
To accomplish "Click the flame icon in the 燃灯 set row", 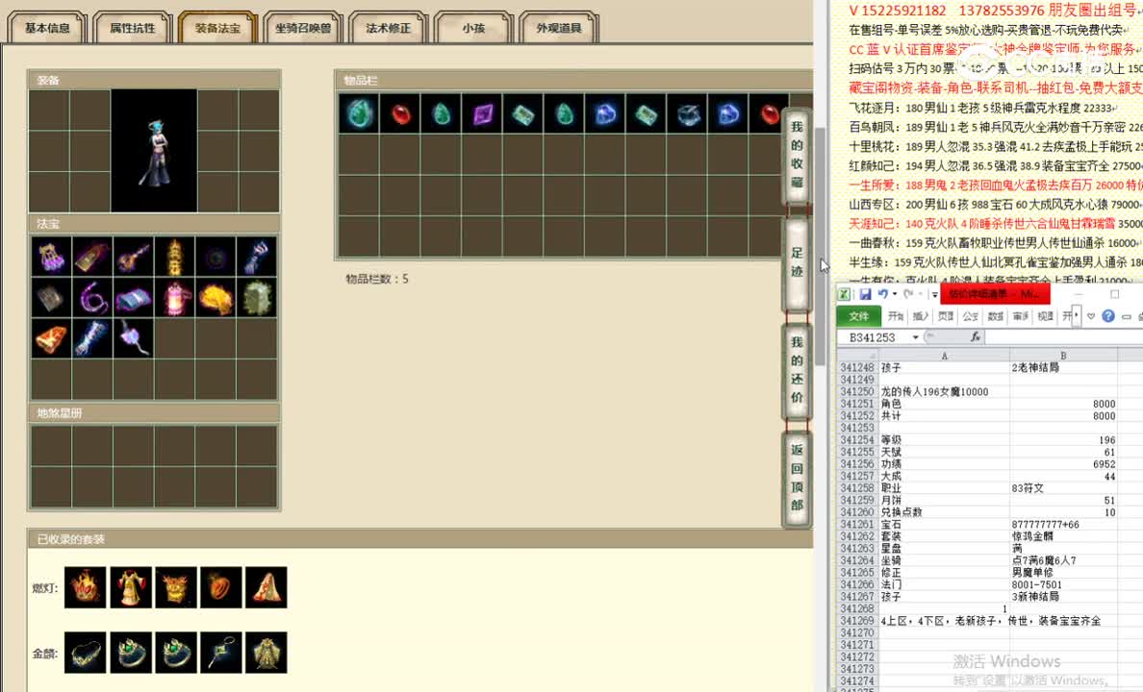I will tap(85, 587).
